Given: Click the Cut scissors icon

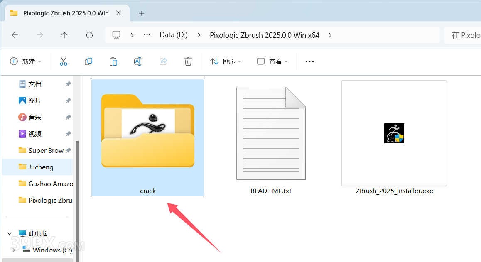Looking at the screenshot, I should click(64, 62).
